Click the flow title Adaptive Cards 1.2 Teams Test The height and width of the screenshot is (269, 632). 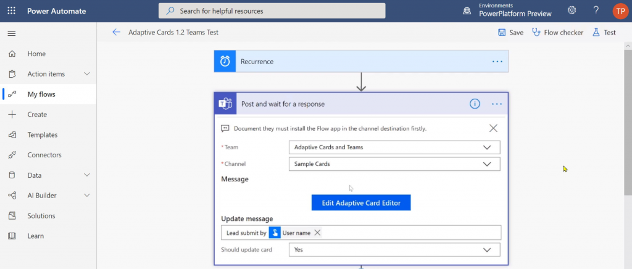[x=173, y=32]
